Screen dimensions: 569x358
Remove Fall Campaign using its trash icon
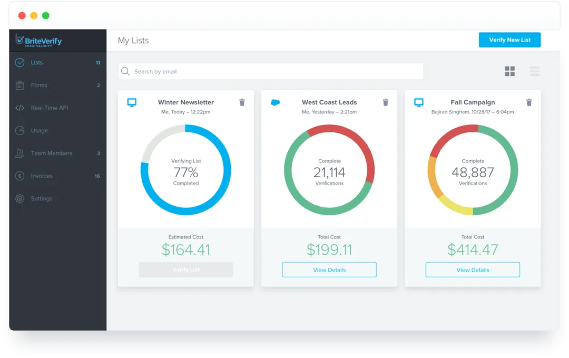coord(529,102)
